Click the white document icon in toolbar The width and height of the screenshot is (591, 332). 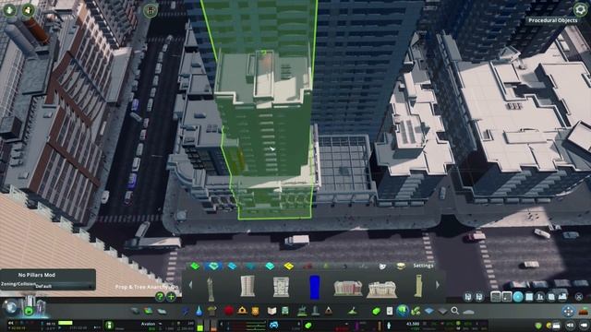(390, 311)
